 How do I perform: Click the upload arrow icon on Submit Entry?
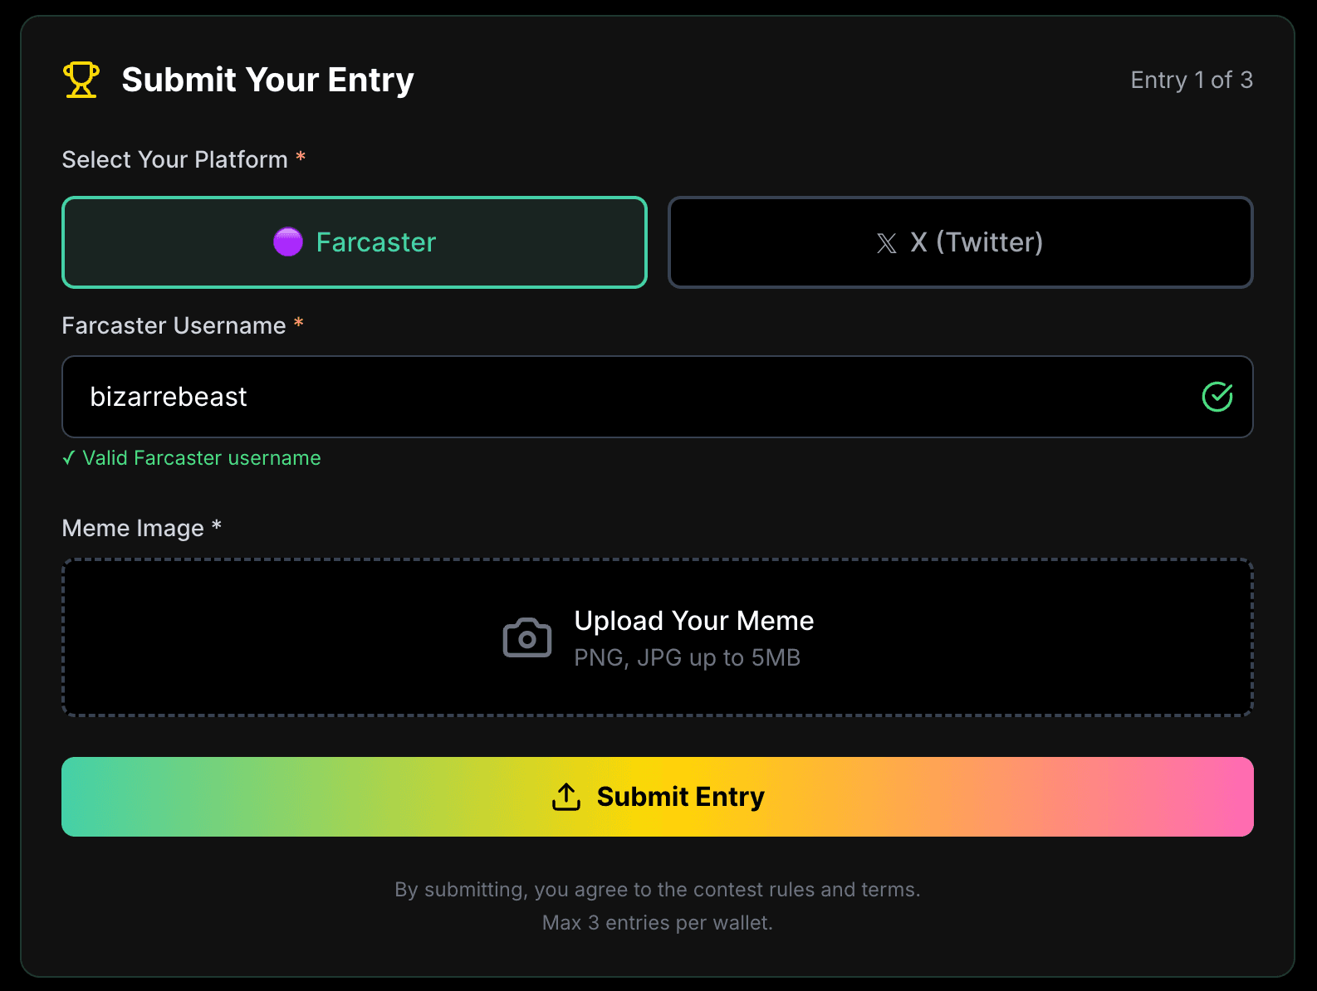coord(566,797)
